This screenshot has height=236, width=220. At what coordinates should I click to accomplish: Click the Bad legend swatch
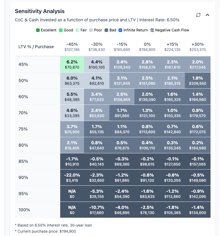point(107,30)
